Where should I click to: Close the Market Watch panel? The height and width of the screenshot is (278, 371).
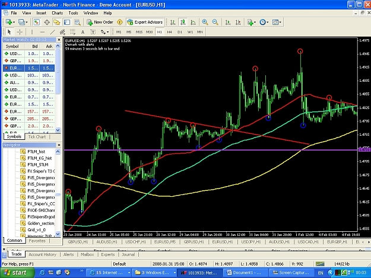59,40
